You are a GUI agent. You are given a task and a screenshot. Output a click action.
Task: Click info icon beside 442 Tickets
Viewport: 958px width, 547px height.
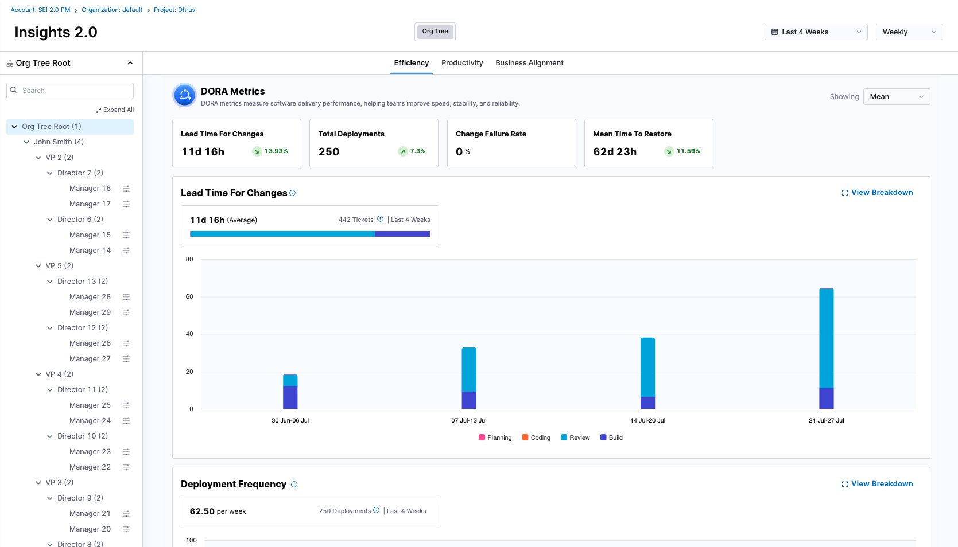pos(380,219)
